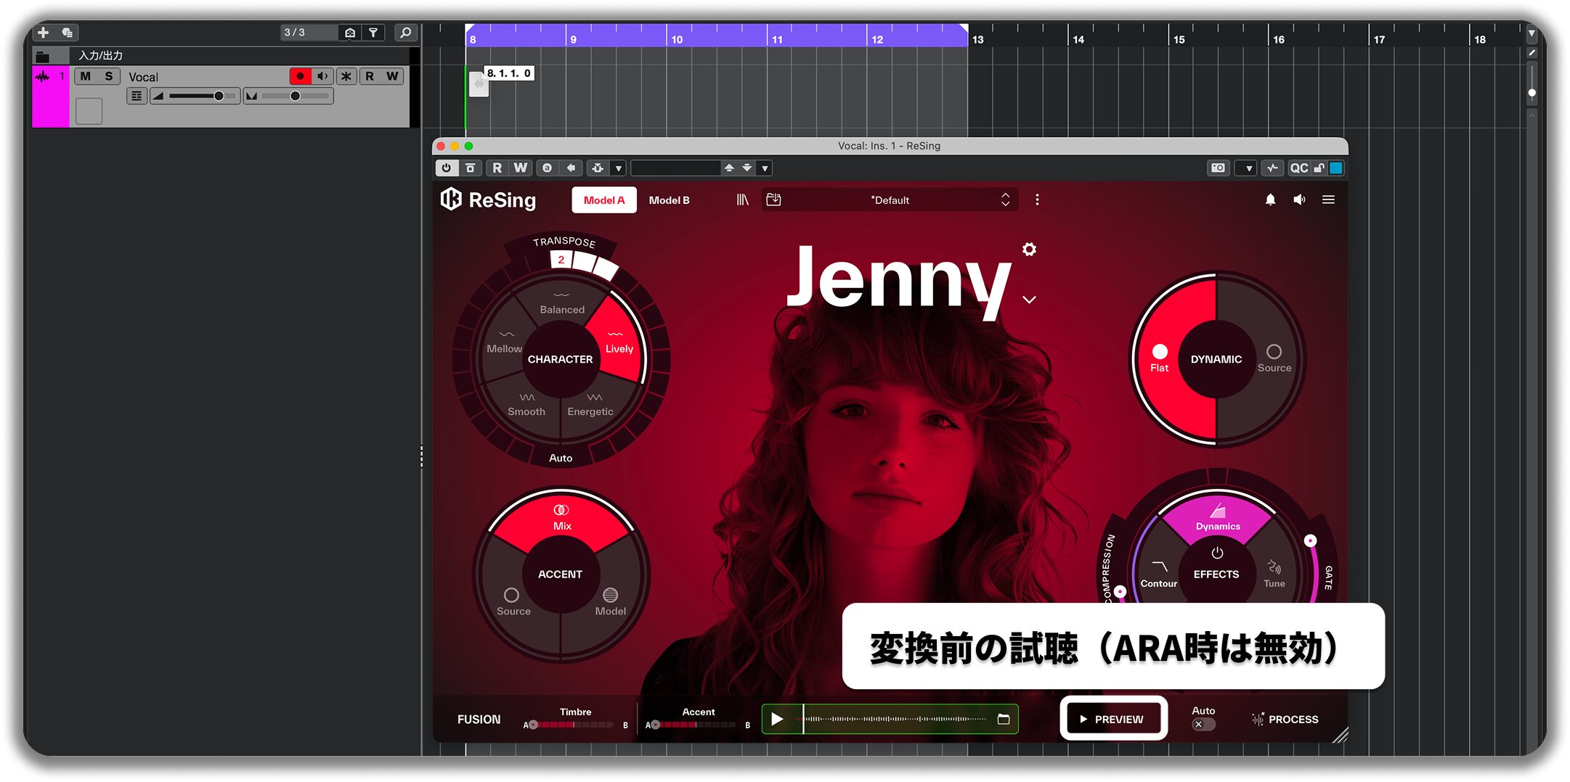Select the Source dynamic option
Screen dimensions: 1570x782
tap(1274, 358)
